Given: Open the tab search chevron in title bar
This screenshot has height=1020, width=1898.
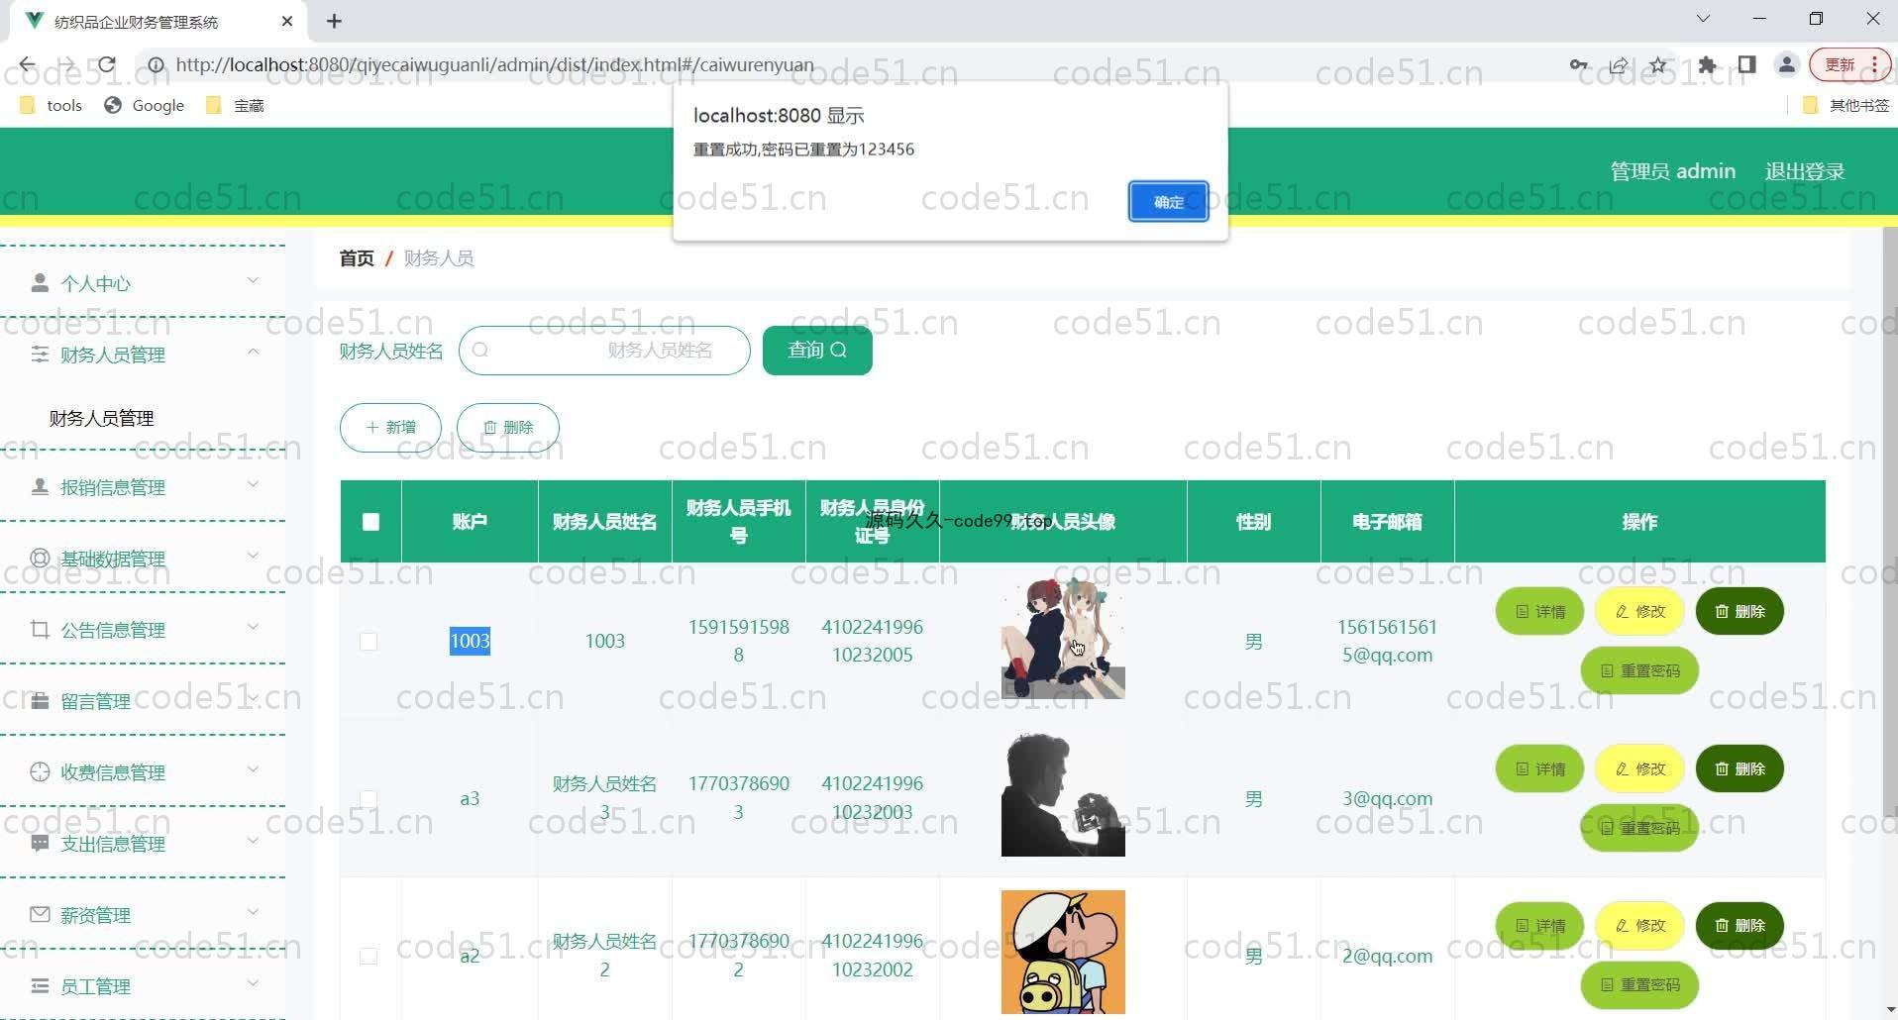Looking at the screenshot, I should point(1703,19).
